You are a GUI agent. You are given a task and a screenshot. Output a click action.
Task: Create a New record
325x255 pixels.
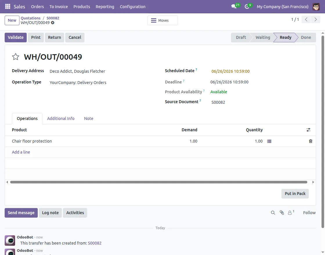[x=12, y=20]
